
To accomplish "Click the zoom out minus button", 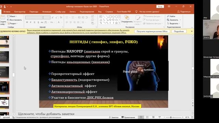I will (164, 117).
